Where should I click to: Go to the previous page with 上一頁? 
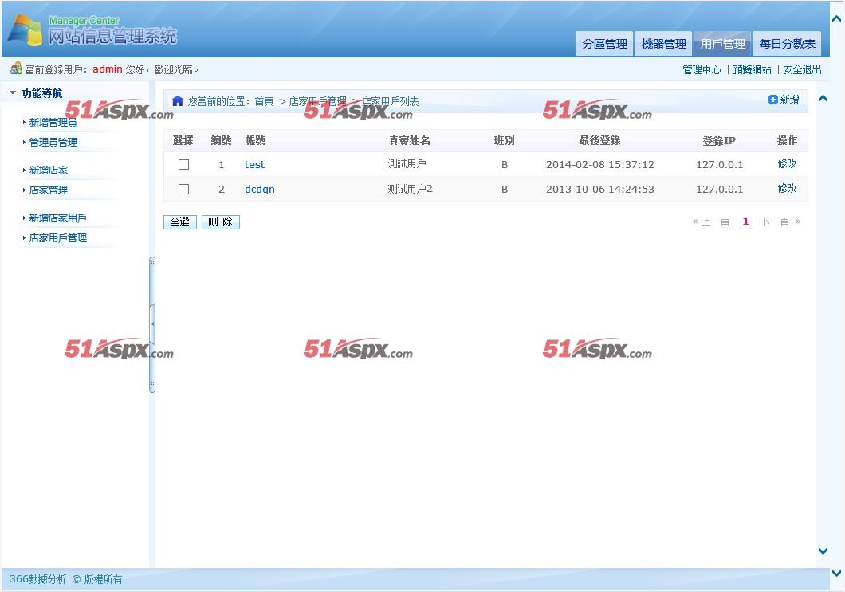711,222
